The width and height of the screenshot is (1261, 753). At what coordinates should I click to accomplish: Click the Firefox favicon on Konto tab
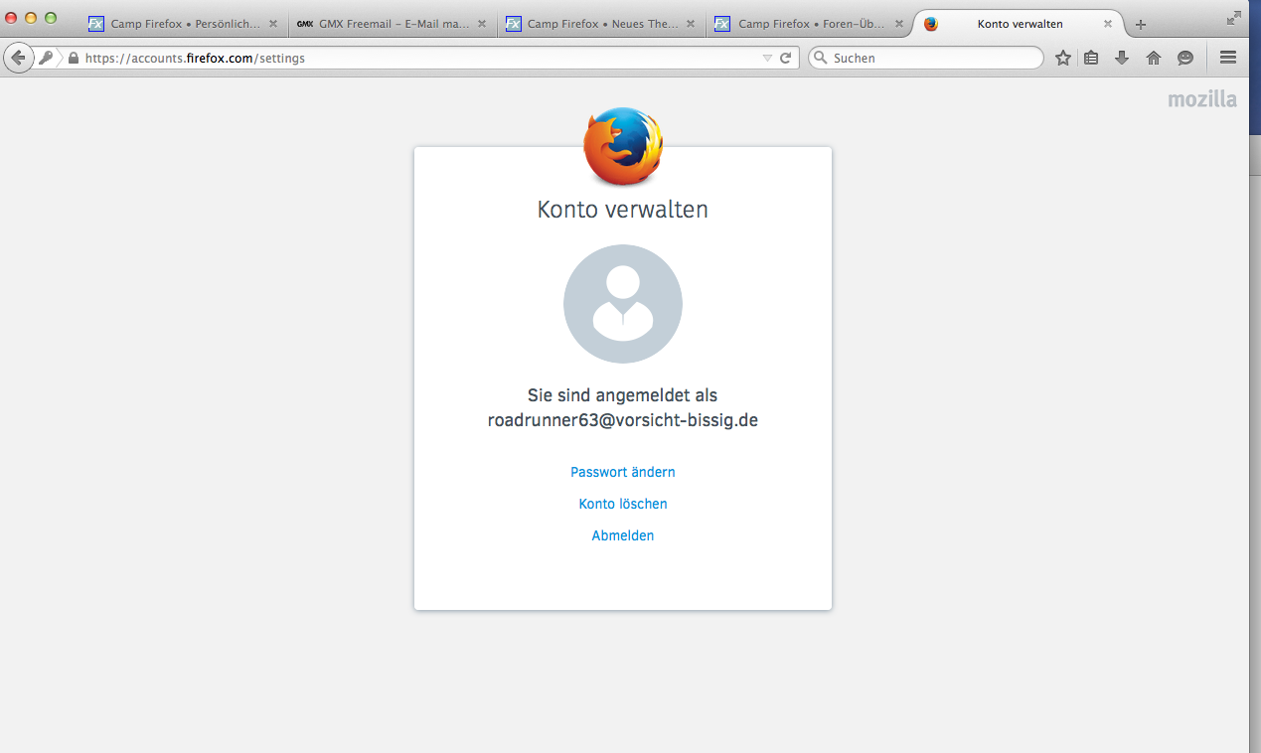point(931,24)
